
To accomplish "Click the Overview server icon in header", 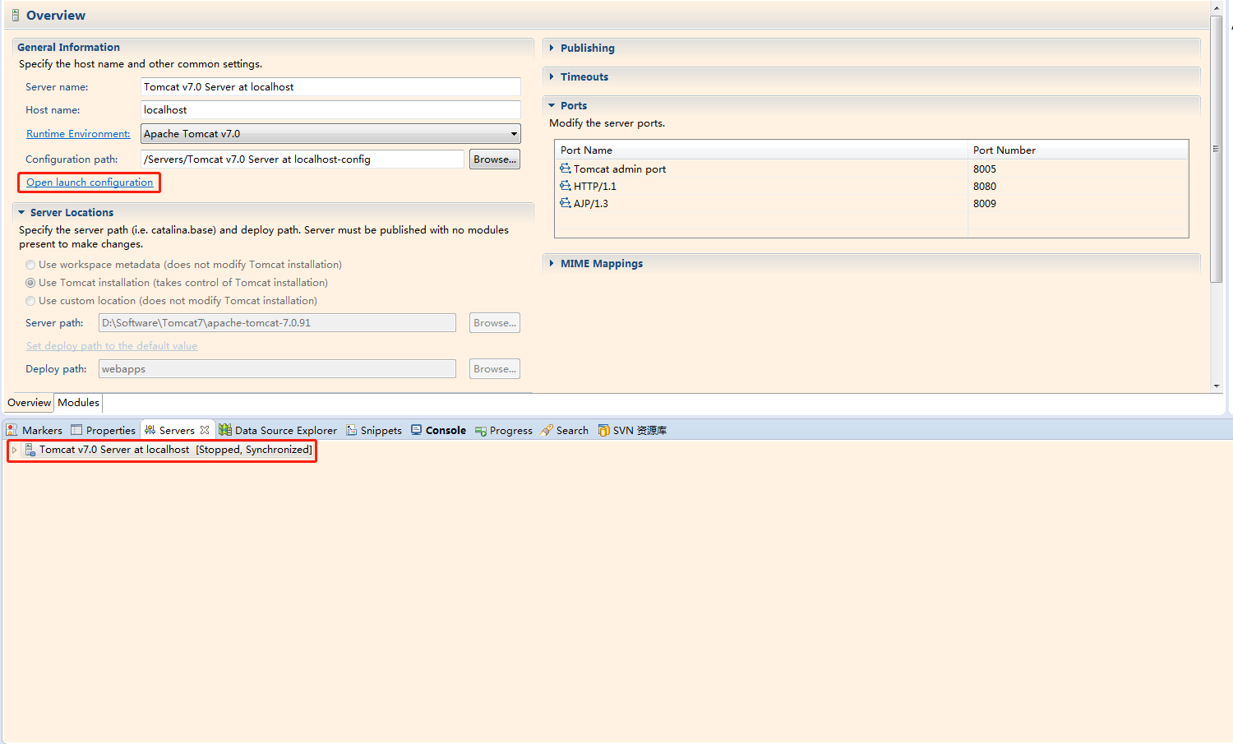I will tap(15, 15).
